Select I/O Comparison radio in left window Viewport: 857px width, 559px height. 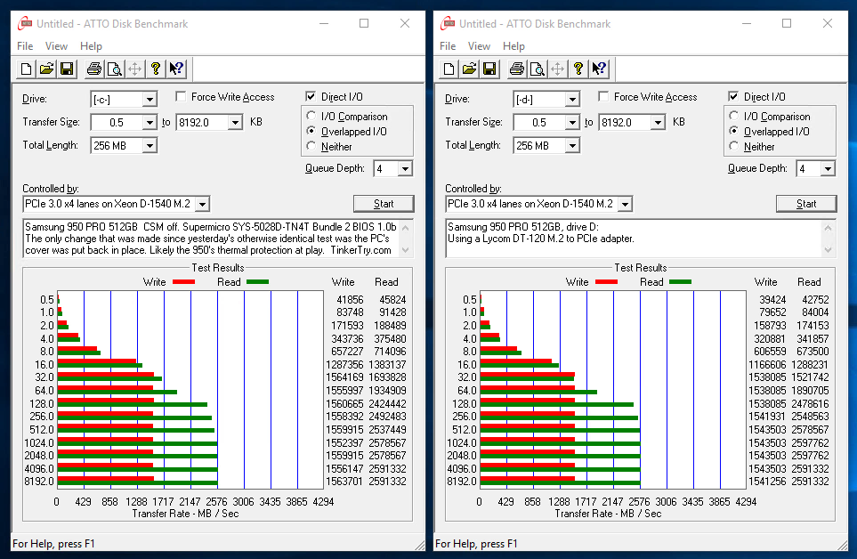coord(311,116)
